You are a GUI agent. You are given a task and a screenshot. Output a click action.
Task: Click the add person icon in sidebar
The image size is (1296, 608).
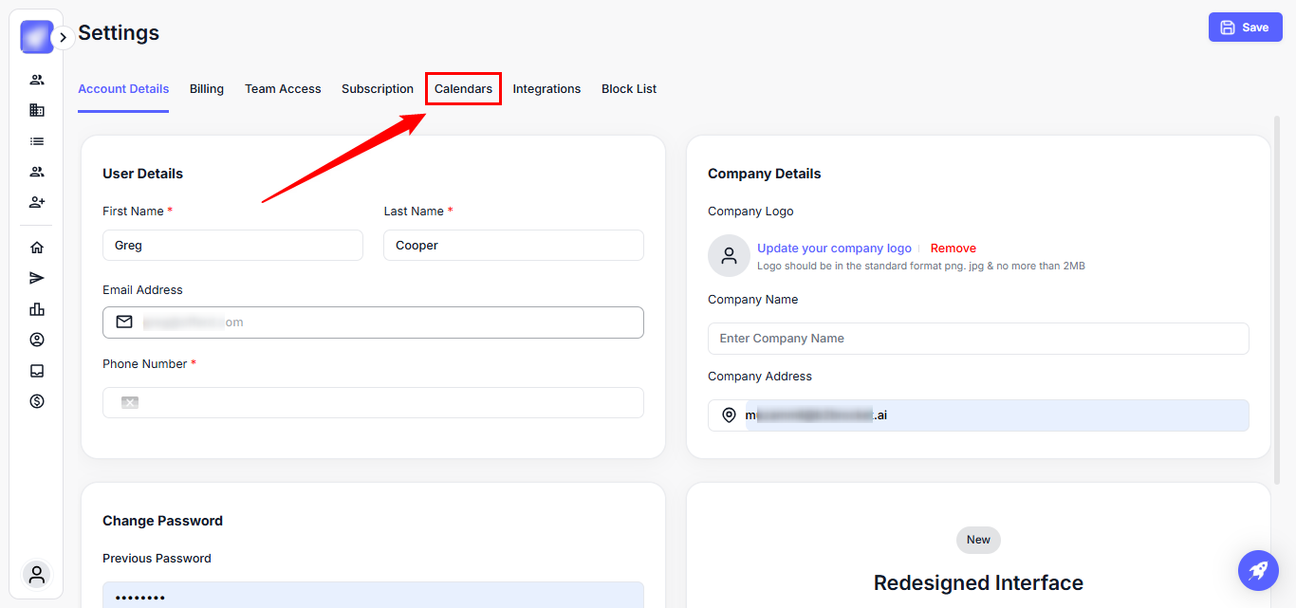point(37,202)
